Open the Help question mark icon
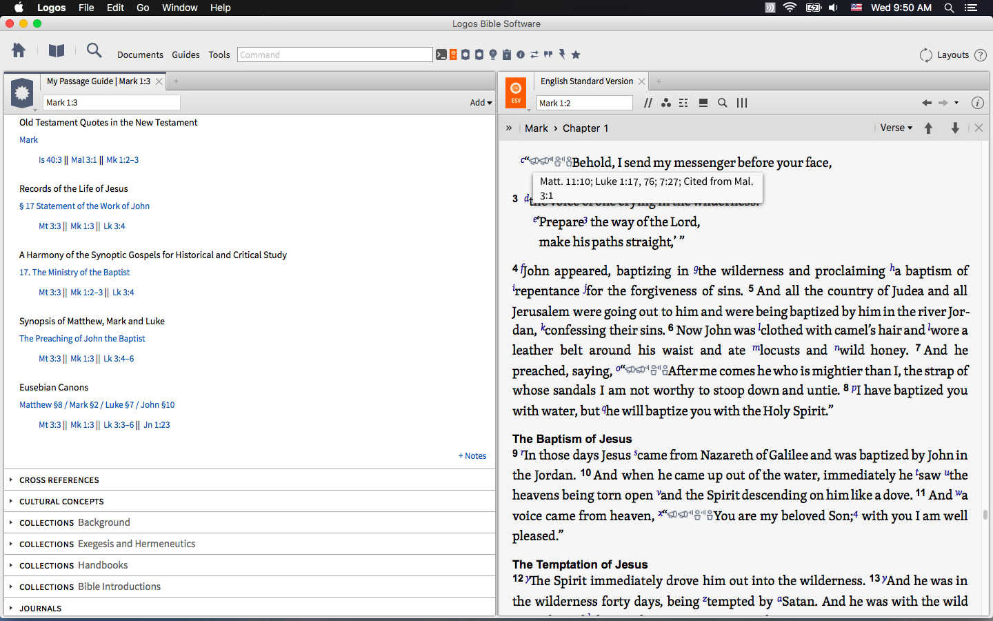Screen dimensions: 993x621 (x=981, y=55)
